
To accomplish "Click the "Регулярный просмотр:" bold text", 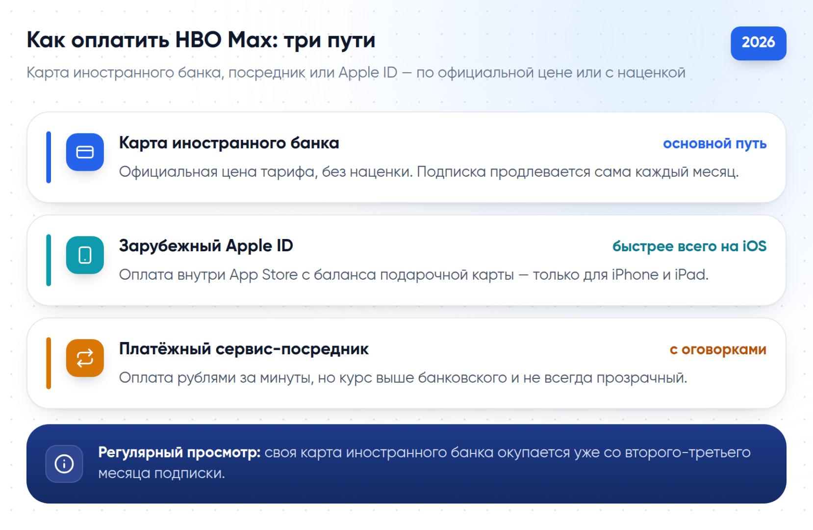I will 179,452.
